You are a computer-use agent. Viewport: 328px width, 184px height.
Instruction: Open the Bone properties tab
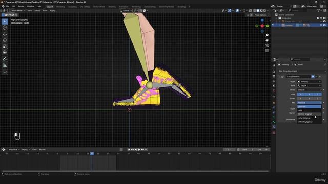pyautogui.click(x=274, y=122)
